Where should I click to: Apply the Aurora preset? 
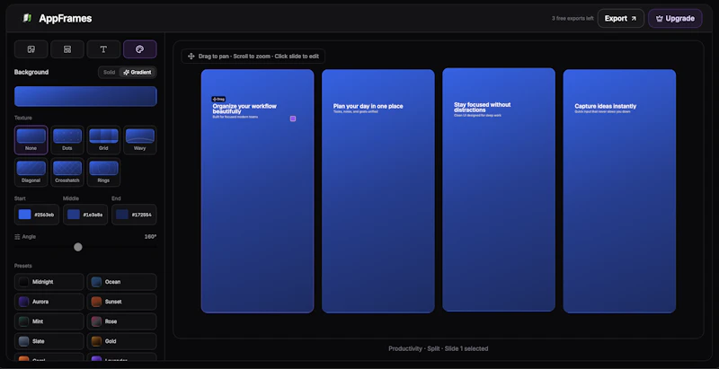(49, 302)
